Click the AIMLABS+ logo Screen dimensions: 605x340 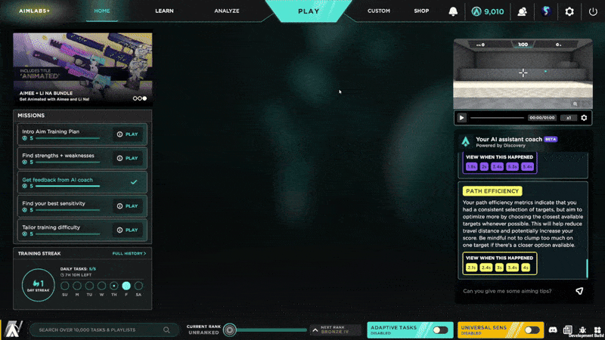tap(34, 11)
